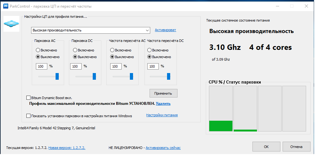This screenshot has width=315, height=155.
Task: Click the 3.10 Ghz frequency readout
Action: coord(225,47)
